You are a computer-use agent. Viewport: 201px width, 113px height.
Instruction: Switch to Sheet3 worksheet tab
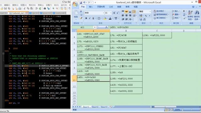[104, 107]
